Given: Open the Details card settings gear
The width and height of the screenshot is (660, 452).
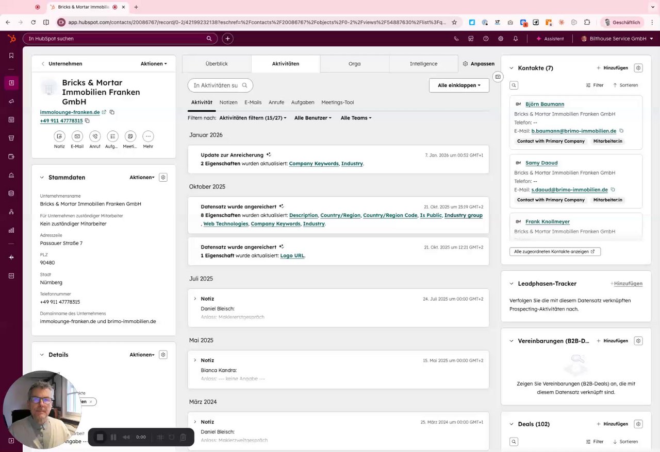Looking at the screenshot, I should (163, 355).
